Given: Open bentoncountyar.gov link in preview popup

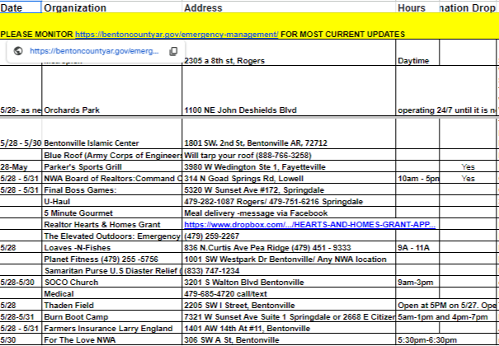Looking at the screenshot, I should pyautogui.click(x=94, y=51).
